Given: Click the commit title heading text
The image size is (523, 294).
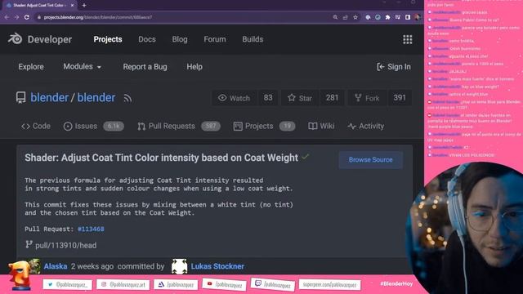Looking at the screenshot, I should 162,158.
